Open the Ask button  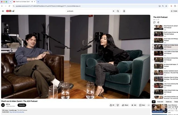134,105
